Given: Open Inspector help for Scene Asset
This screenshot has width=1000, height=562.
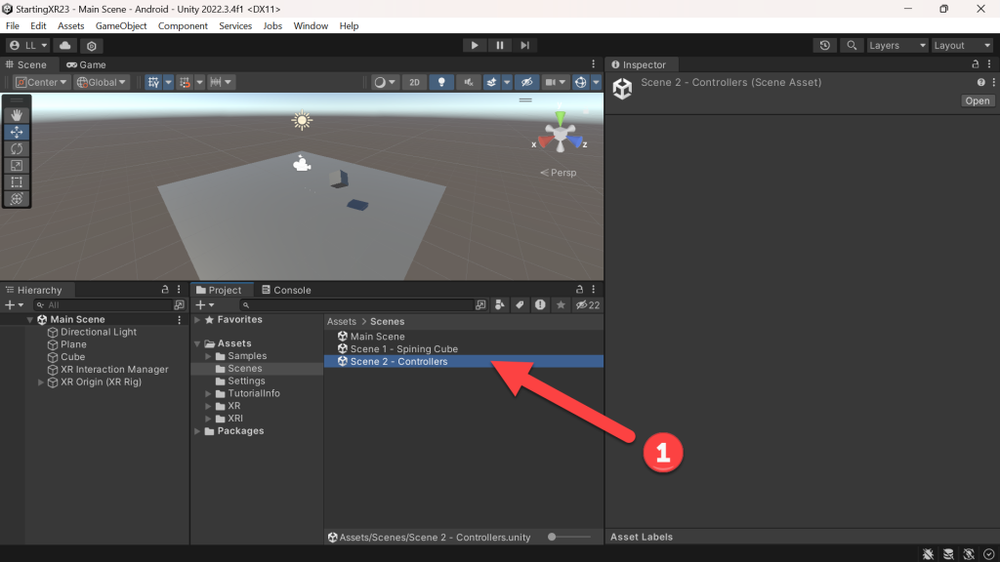Looking at the screenshot, I should (980, 82).
